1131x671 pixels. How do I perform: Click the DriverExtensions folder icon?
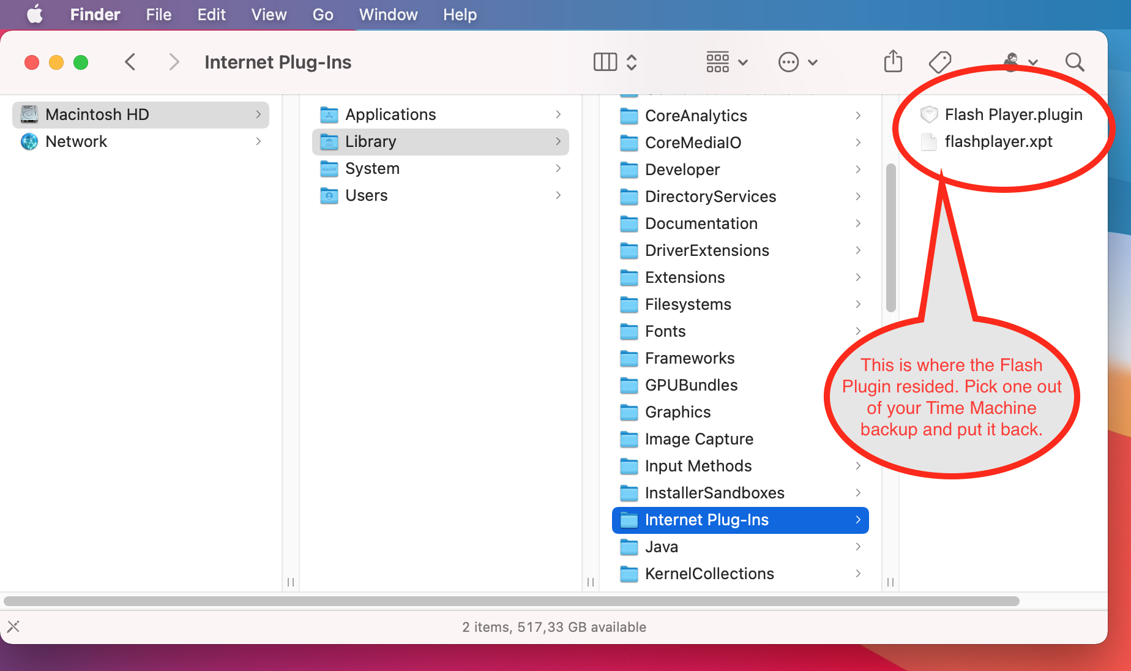click(629, 250)
